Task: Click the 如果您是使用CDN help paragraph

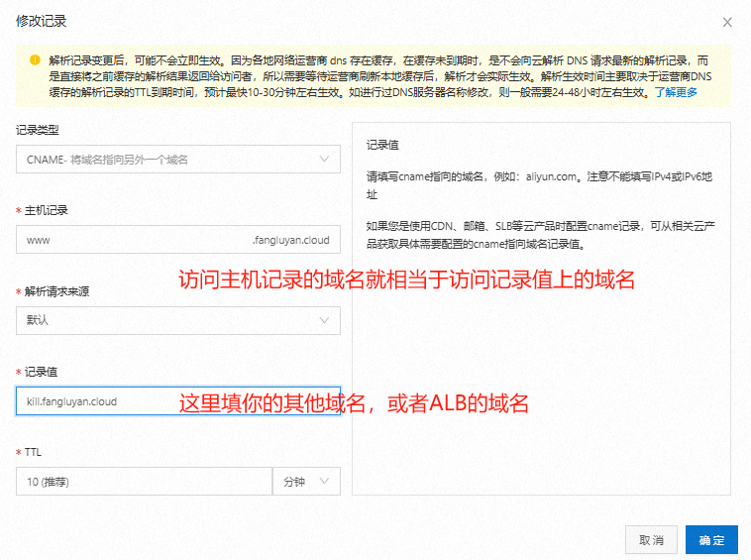Action: (541, 235)
